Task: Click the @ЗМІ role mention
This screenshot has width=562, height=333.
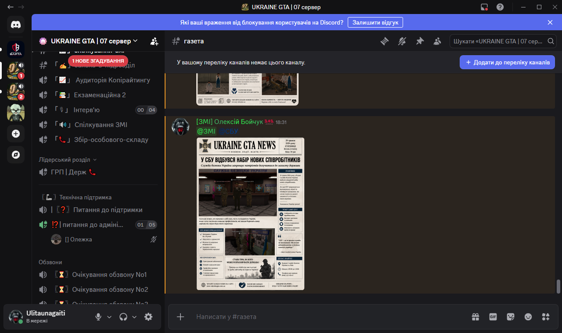Action: pos(206,131)
